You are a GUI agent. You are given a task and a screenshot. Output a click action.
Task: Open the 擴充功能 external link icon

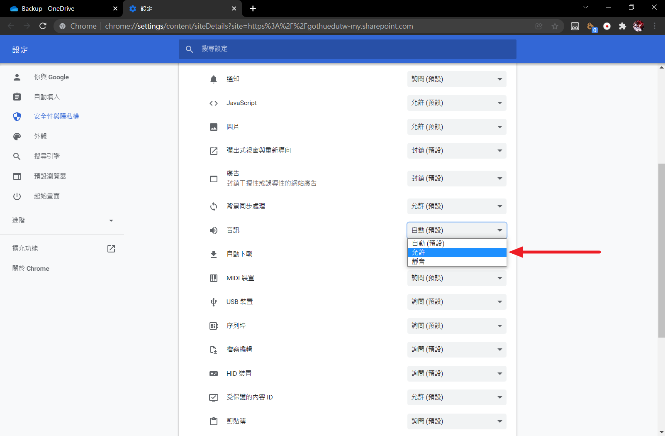[111, 248]
